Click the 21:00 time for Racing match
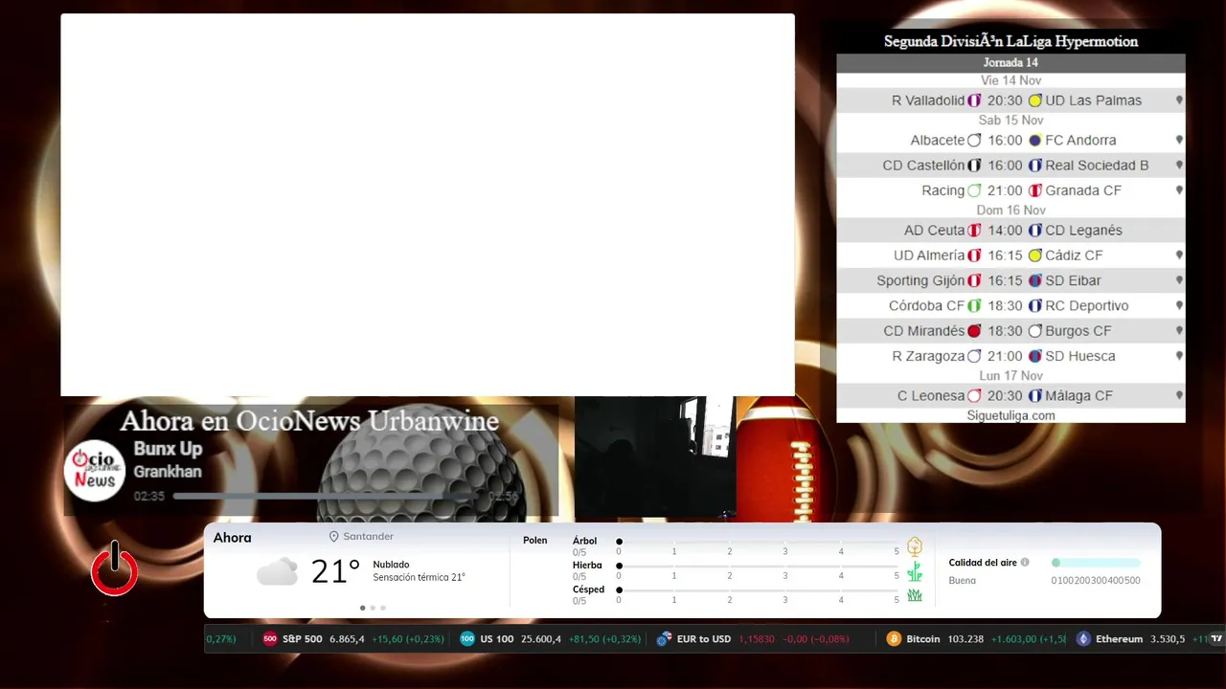The image size is (1226, 689). coord(1005,190)
